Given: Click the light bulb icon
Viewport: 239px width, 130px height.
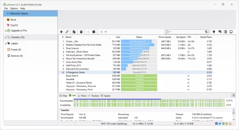Looking at the screenshot, I should [214, 32].
